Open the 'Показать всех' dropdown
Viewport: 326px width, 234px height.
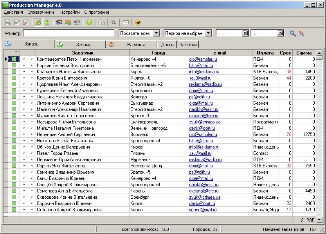point(157,33)
